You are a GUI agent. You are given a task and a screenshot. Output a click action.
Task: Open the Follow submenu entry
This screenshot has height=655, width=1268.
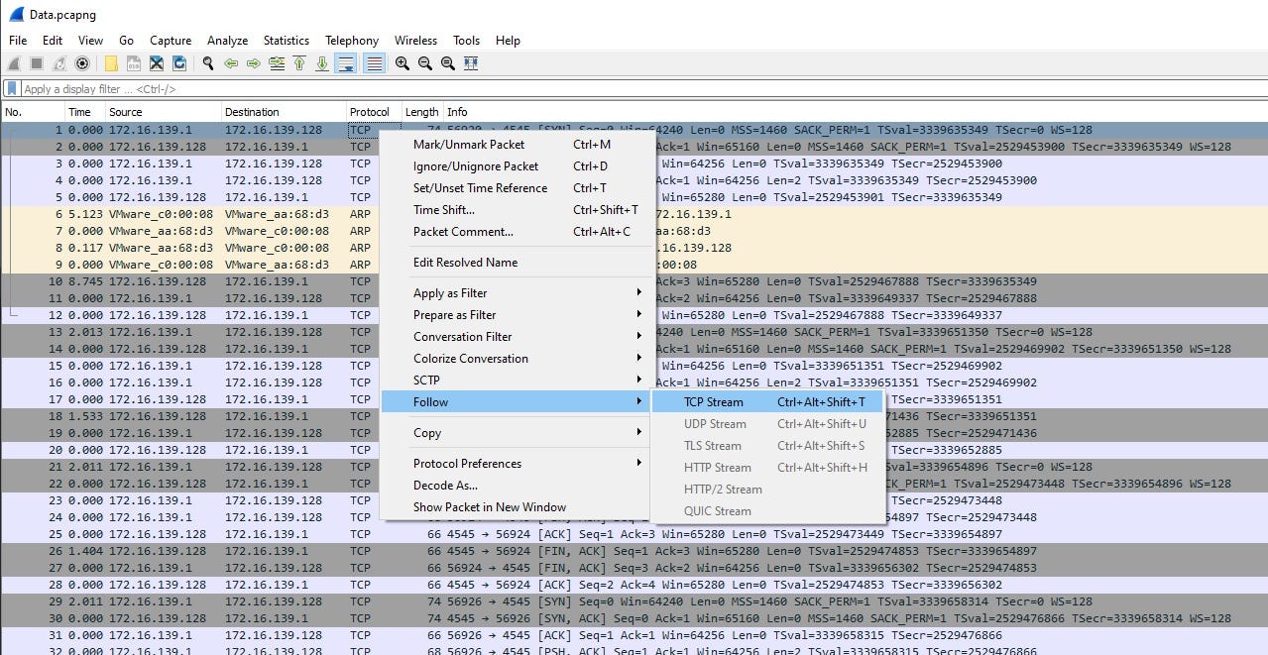517,402
